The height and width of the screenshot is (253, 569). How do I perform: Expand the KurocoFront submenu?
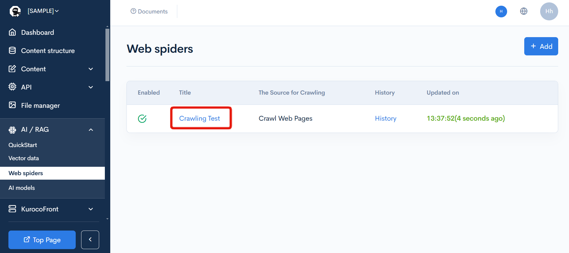tap(91, 209)
